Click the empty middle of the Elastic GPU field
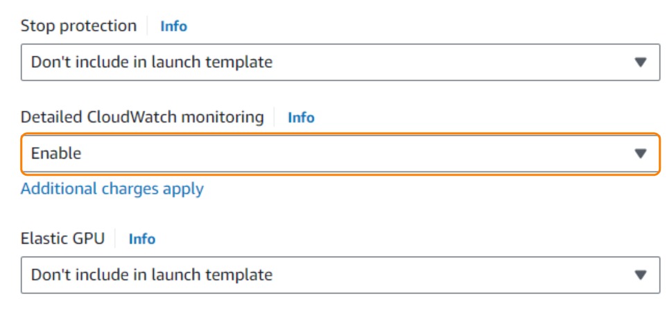Image resolution: width=667 pixels, height=319 pixels. [451, 275]
